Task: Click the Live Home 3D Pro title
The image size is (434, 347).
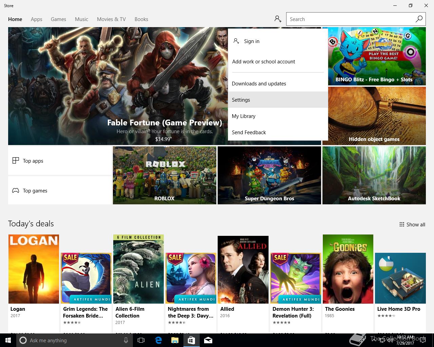Action: click(x=399, y=309)
